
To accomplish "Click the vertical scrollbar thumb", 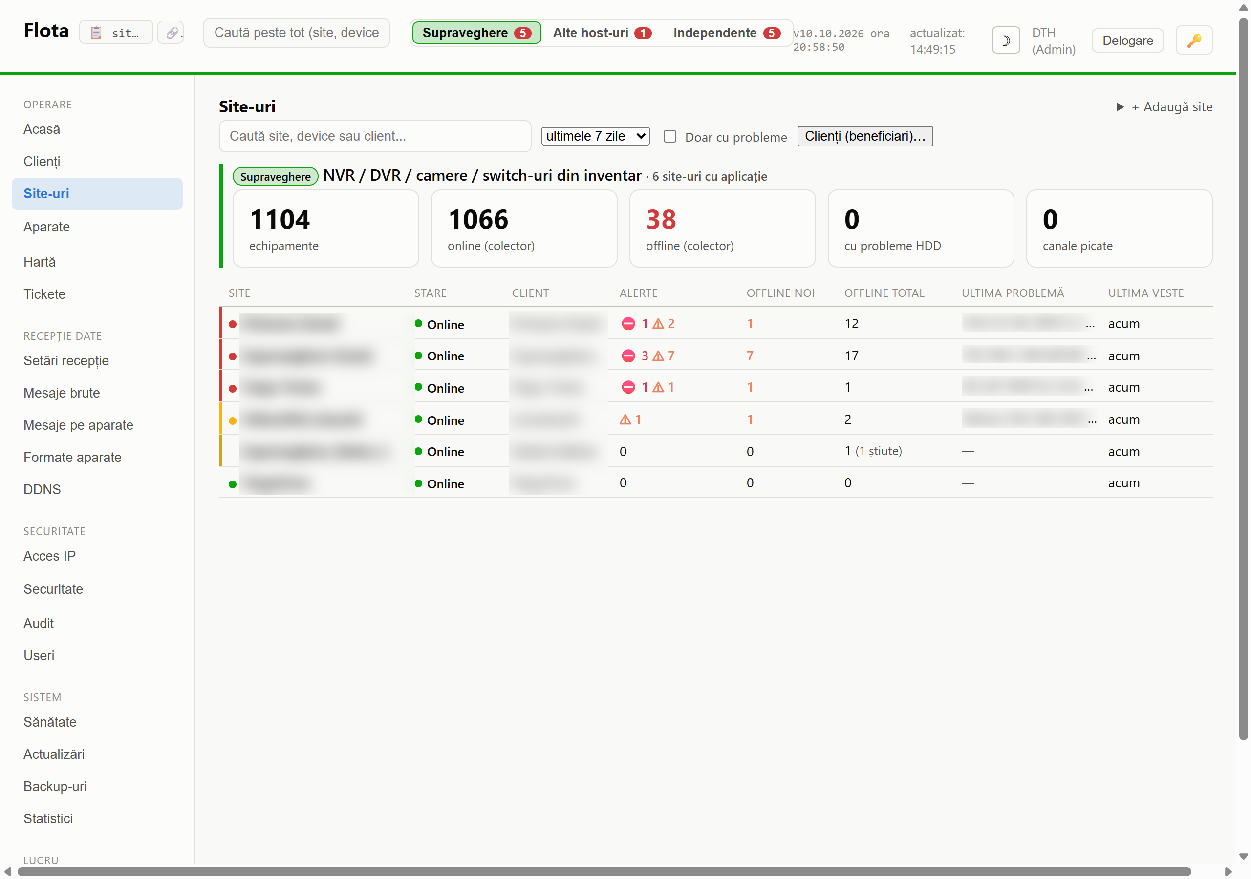I will (x=1243, y=378).
